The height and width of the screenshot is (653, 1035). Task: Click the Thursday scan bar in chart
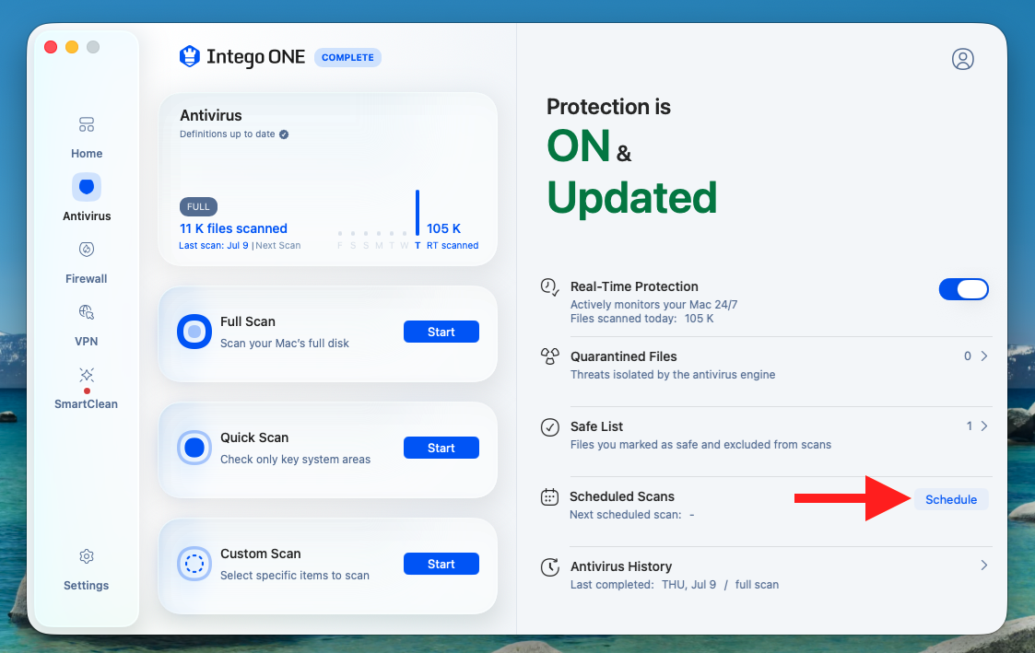tap(418, 213)
